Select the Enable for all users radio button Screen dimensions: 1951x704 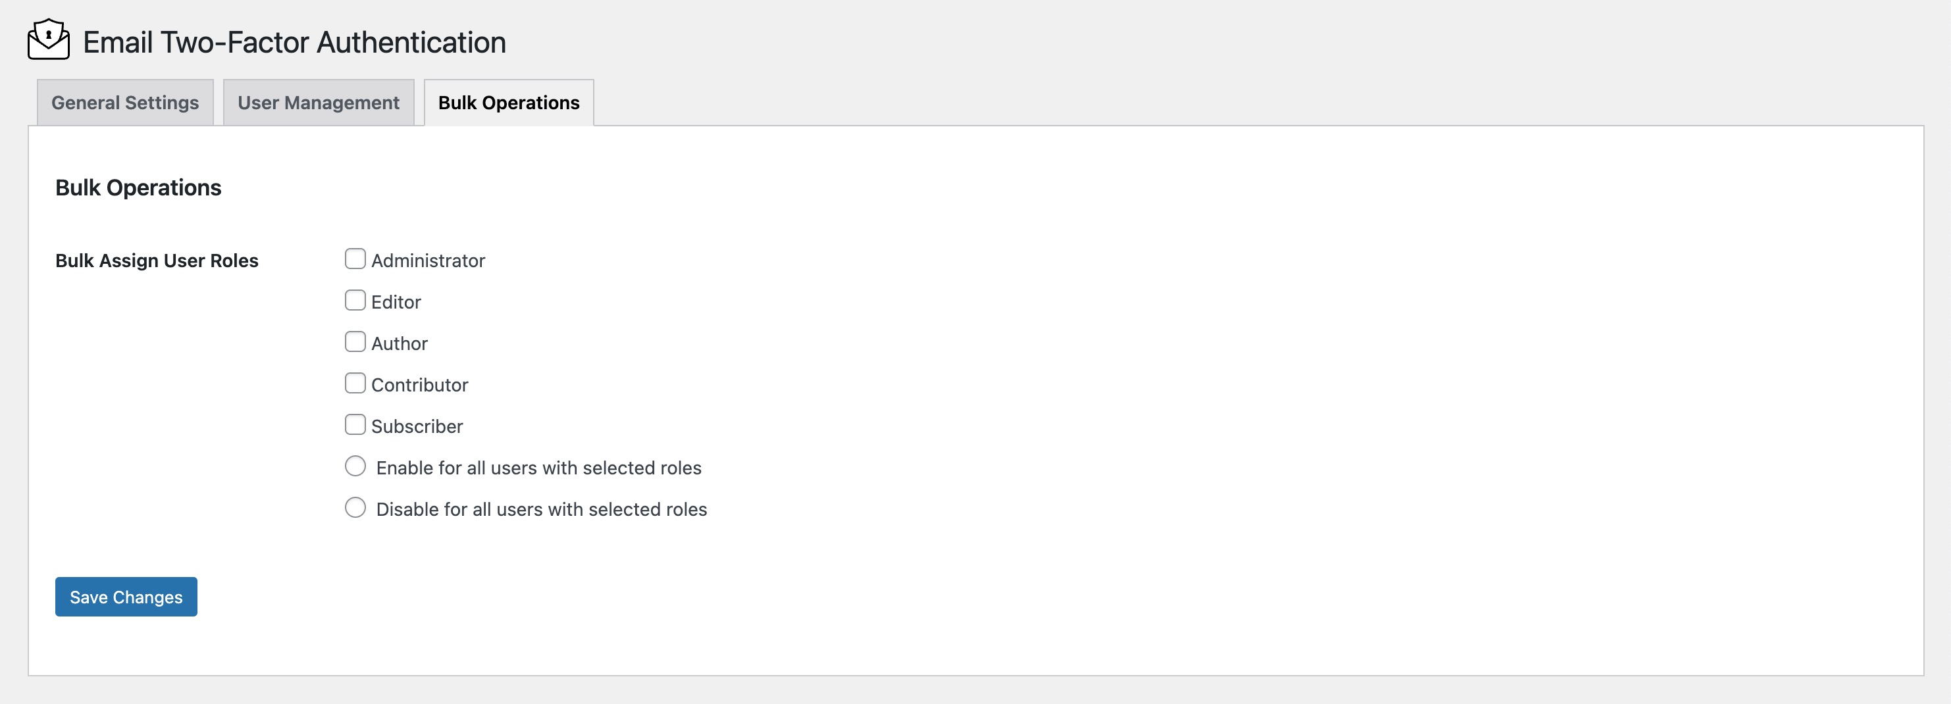click(x=355, y=466)
